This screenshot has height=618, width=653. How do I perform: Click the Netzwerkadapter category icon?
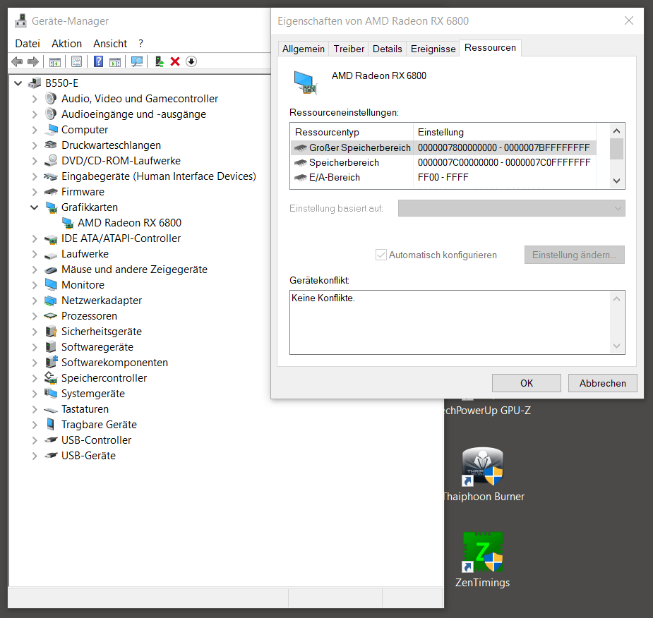pyautogui.click(x=51, y=301)
